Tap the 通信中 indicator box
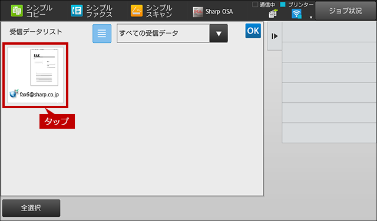377x221 pixels. click(255, 4)
